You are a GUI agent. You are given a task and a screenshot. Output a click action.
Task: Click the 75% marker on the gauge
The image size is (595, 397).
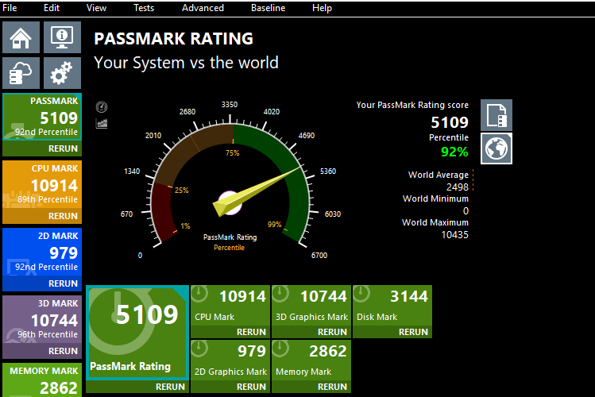tap(232, 152)
